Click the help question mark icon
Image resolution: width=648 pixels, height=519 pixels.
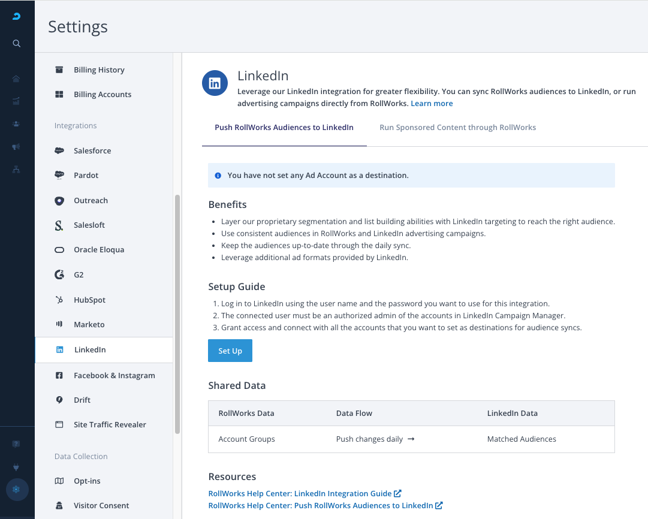[x=16, y=444]
